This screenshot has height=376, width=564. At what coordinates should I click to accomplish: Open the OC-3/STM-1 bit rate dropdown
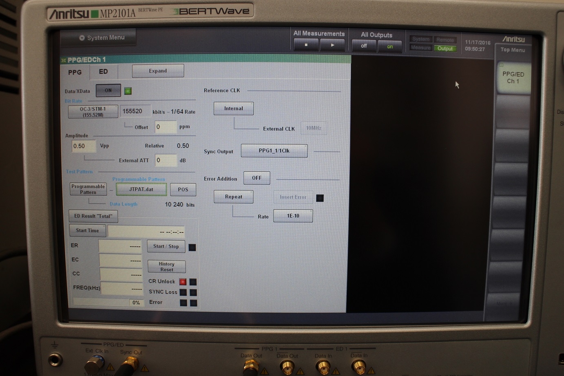click(93, 112)
